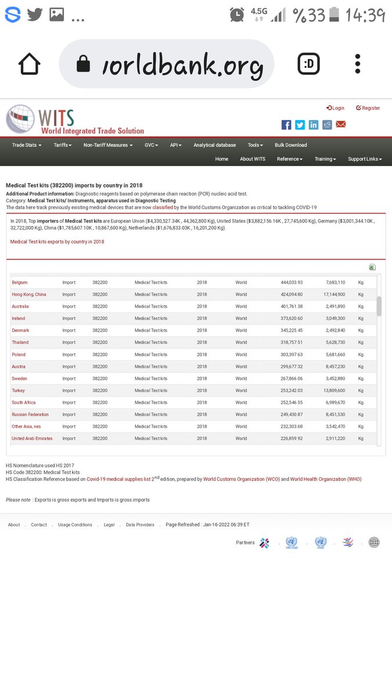
Task: Click the first partner logo after Partners
Action: [264, 542]
